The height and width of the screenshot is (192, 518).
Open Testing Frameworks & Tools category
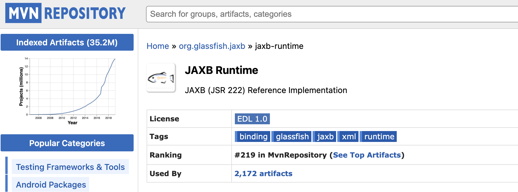[70, 167]
